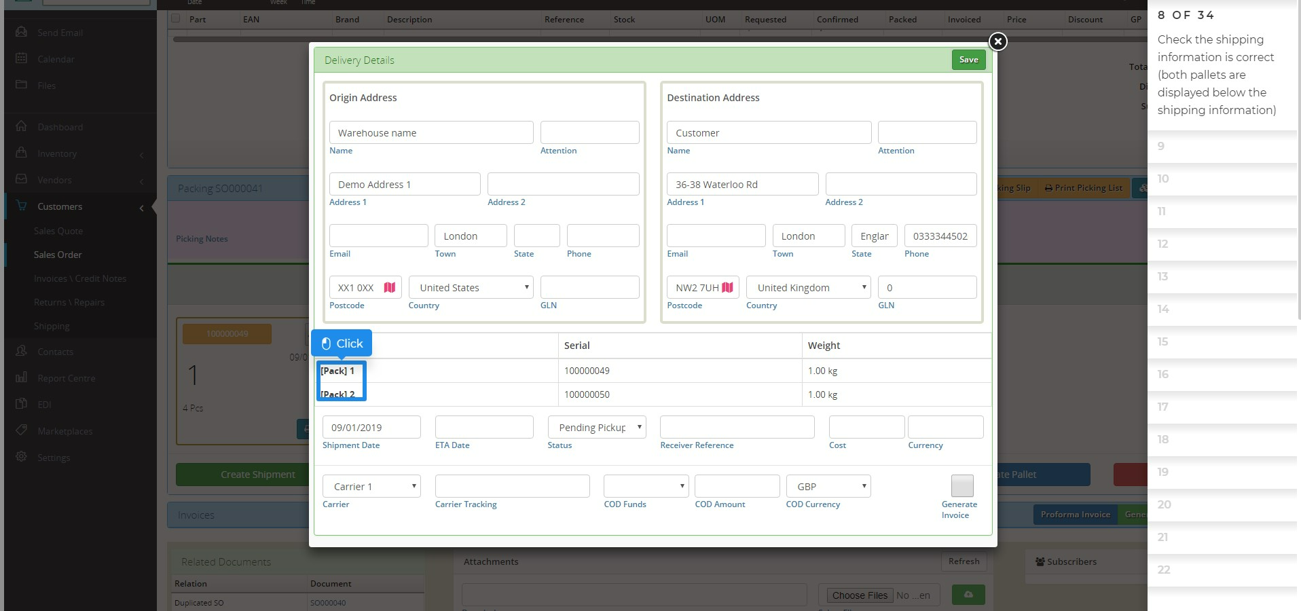Open Invoices \ Credit Notes submenu item
Screen dimensions: 1301x611
80,278
